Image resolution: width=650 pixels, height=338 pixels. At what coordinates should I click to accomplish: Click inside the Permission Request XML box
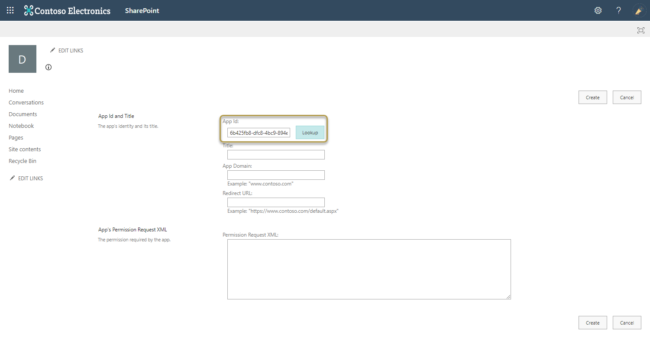pos(369,269)
